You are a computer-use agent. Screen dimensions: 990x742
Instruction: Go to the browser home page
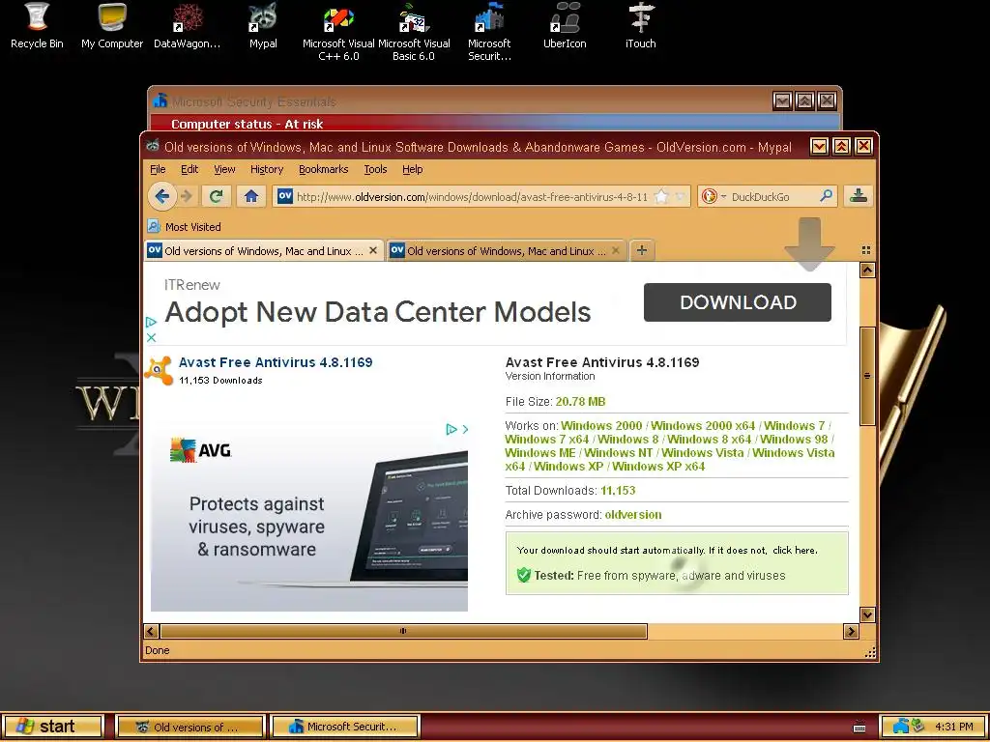[250, 196]
